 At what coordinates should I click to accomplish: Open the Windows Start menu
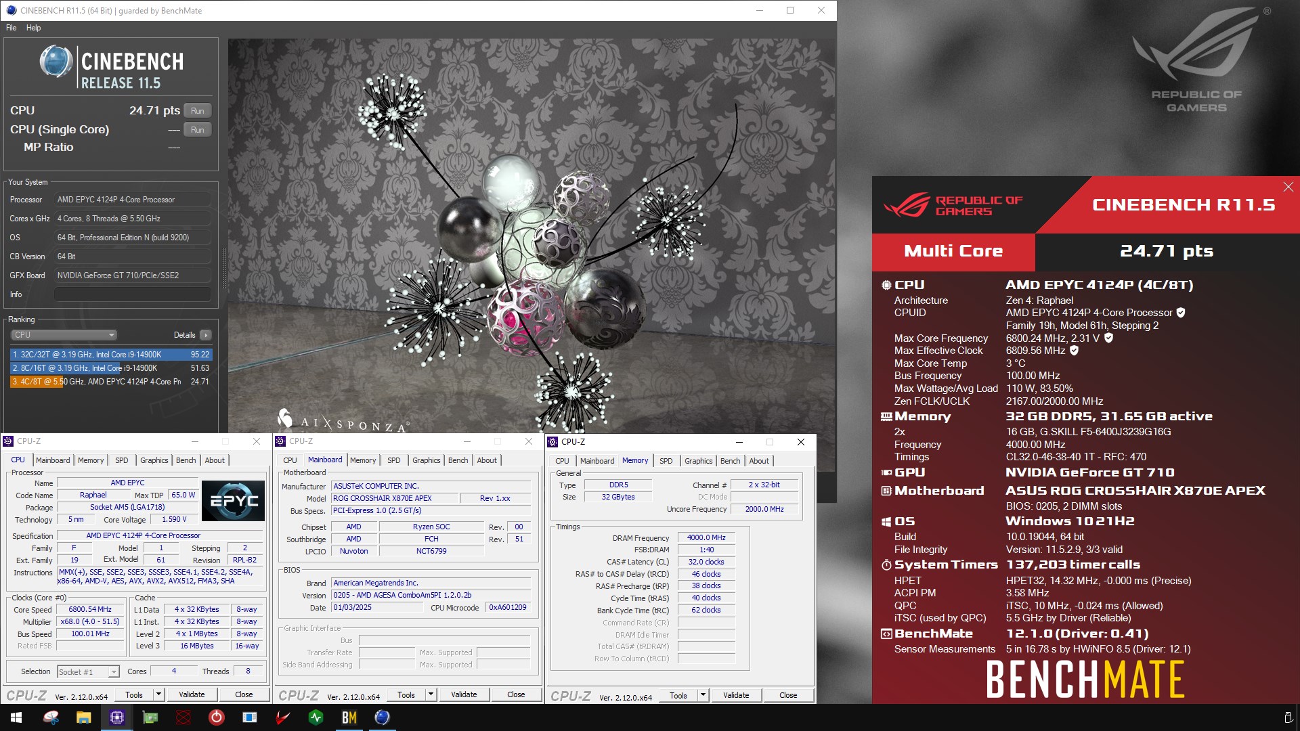[16, 717]
